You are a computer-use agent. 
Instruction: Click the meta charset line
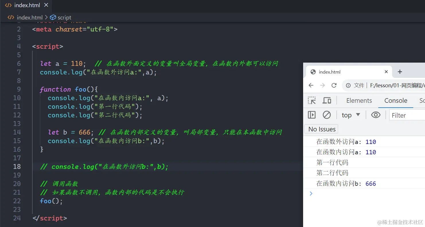pos(75,29)
